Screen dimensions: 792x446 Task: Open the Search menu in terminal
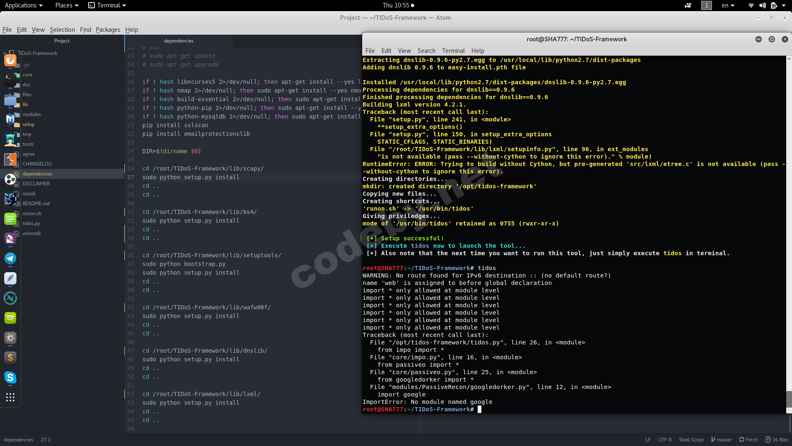pyautogui.click(x=426, y=51)
